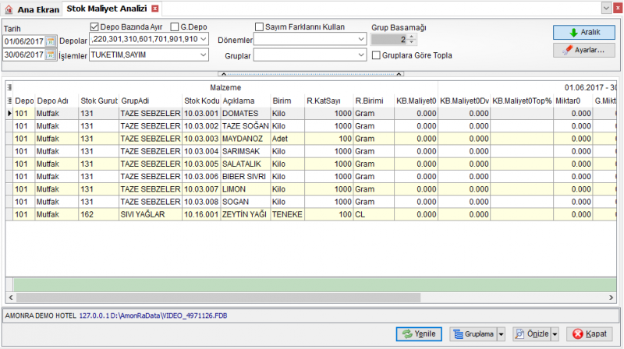Viewport: 624px width, 349px height.
Task: Open grid column chooser icon above Depo column
Action: coord(9,87)
